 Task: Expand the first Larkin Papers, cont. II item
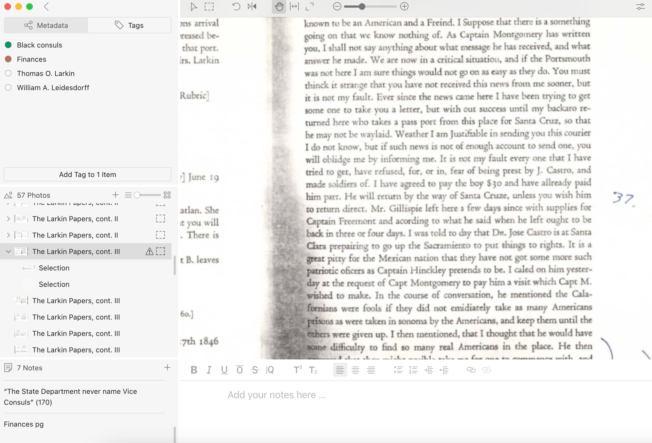[8, 219]
